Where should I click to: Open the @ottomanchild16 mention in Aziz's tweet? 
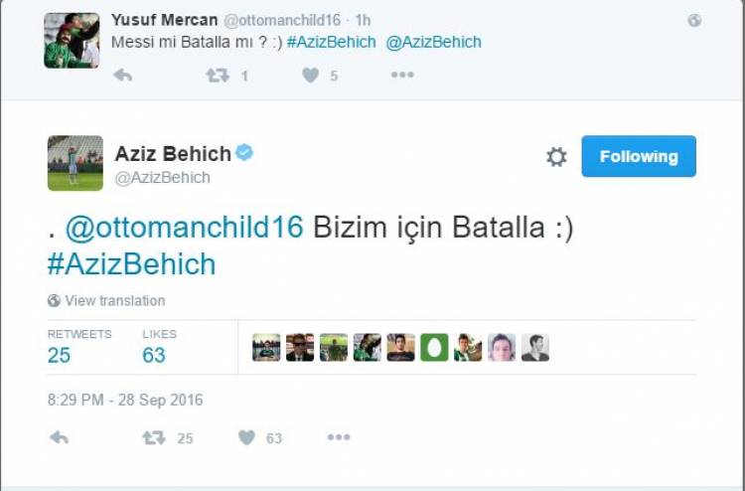coord(184,228)
